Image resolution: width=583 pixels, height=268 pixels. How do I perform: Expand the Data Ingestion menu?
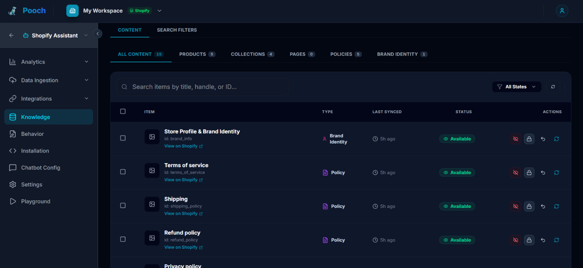click(49, 80)
